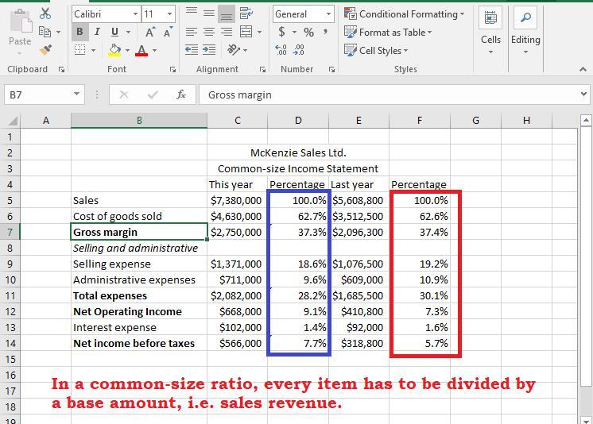Open the borders dropdown arrow
Image resolution: width=593 pixels, height=424 pixels.
[x=93, y=50]
